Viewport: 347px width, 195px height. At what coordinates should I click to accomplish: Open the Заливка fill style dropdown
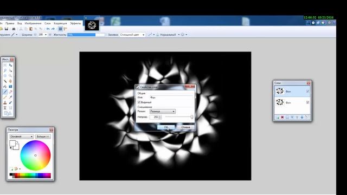coord(132,35)
